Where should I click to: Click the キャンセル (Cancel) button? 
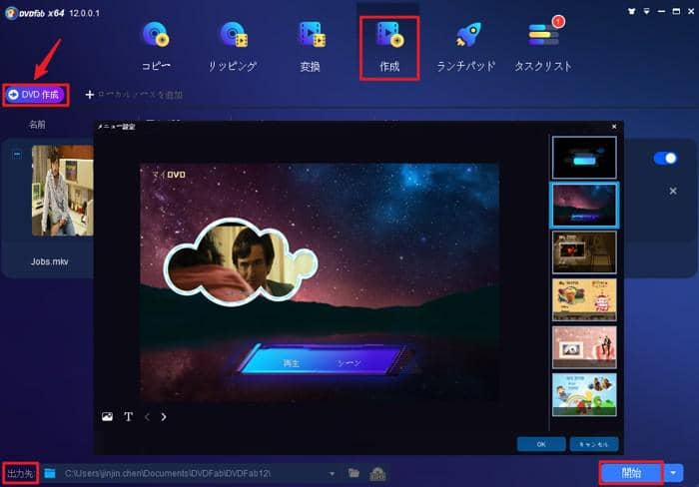point(594,444)
